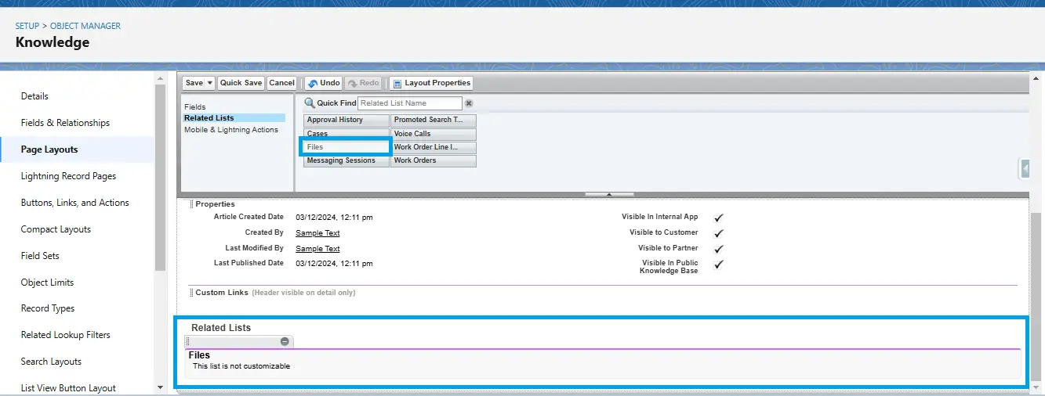Type in the Related List Name field
This screenshot has width=1045, height=396.
pyautogui.click(x=410, y=103)
